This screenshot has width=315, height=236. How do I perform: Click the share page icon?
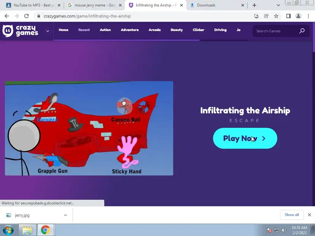click(x=266, y=16)
